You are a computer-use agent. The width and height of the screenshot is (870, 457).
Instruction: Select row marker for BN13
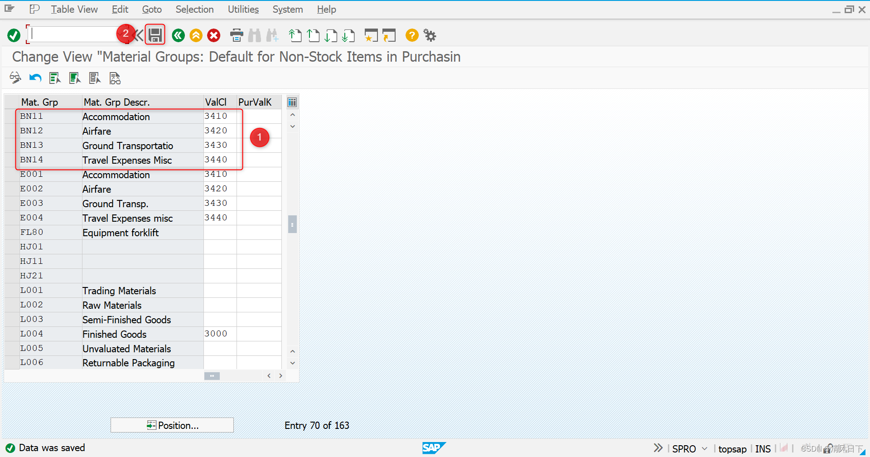tap(12, 145)
